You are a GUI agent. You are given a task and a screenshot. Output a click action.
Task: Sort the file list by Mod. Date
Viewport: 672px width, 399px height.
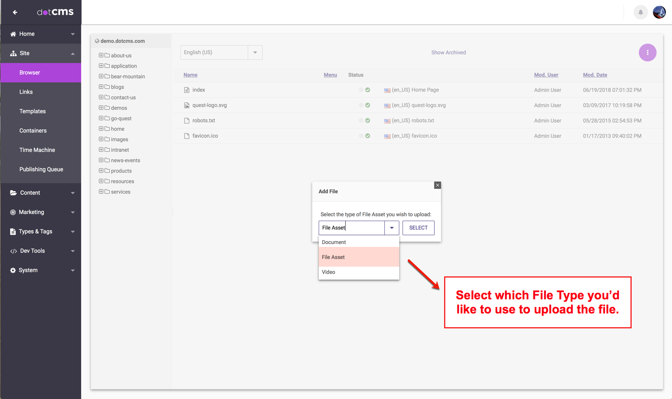pos(595,75)
